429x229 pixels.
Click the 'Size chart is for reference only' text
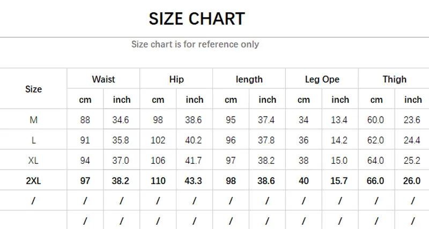[x=195, y=44]
